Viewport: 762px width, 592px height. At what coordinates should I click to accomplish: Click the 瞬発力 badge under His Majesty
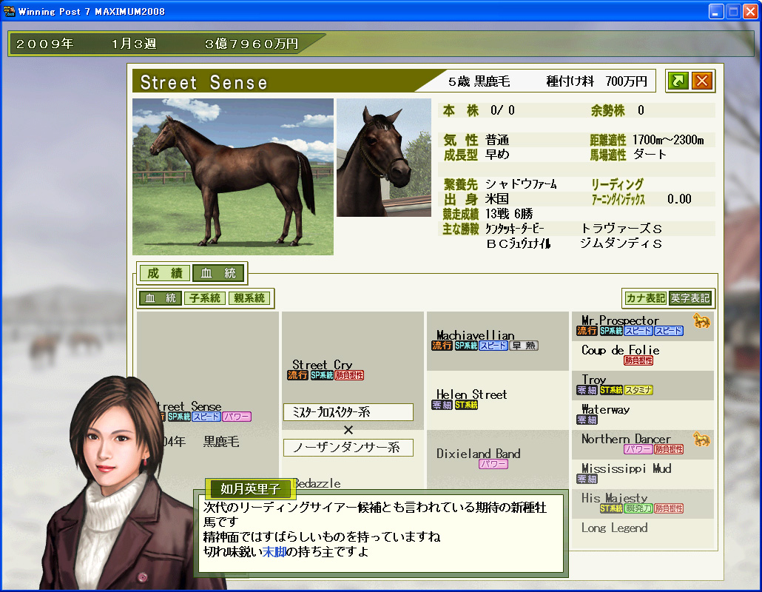pos(638,508)
